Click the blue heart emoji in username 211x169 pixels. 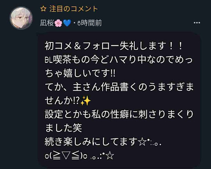pos(67,23)
